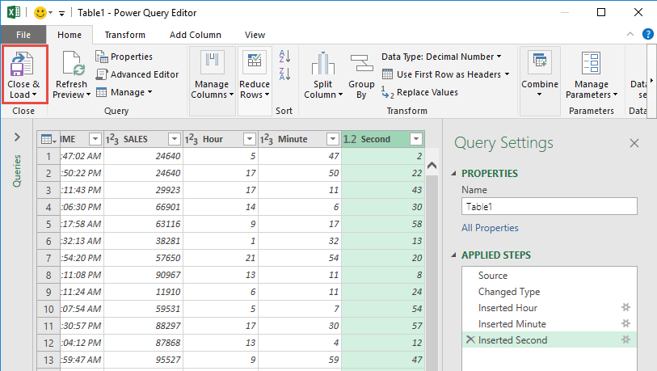Open settings gear for Inserted Hour step
The width and height of the screenshot is (657, 371).
(625, 307)
